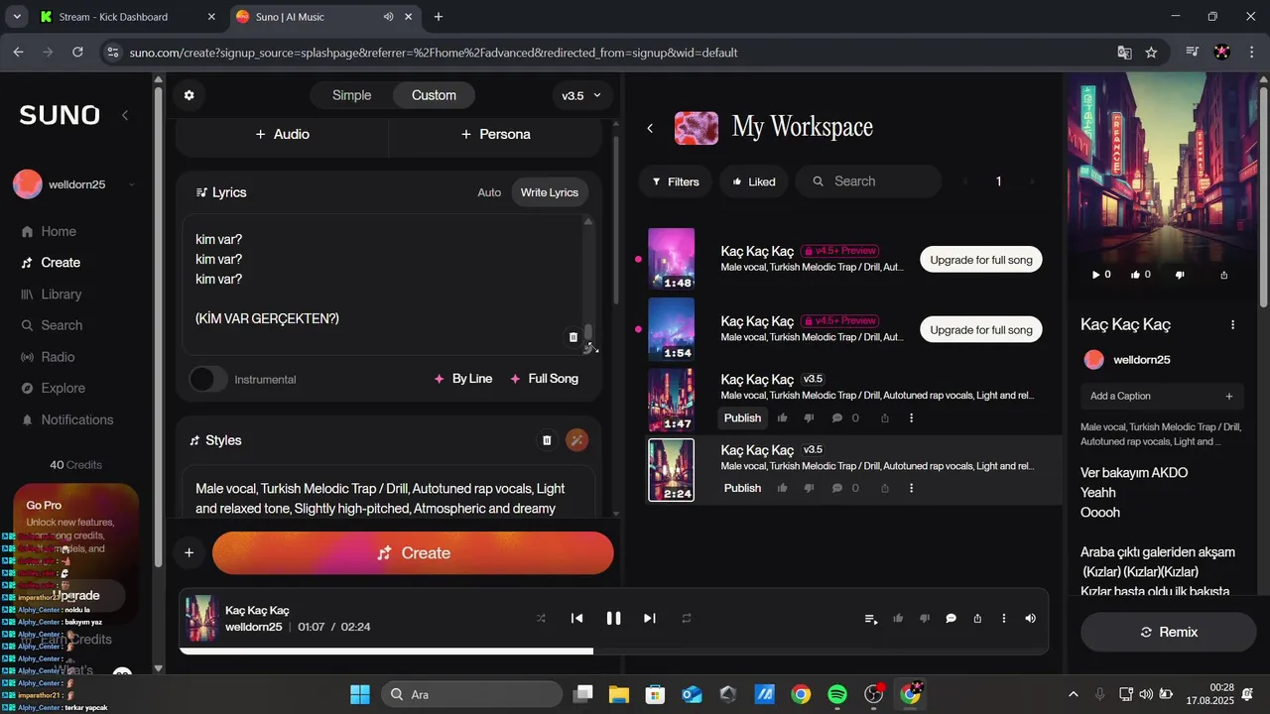This screenshot has width=1270, height=714.
Task: Share the song from the player bar
Action: point(977,618)
